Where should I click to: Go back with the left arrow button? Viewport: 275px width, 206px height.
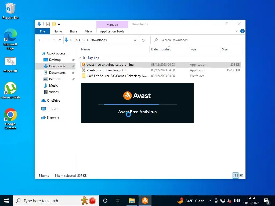click(x=40, y=40)
